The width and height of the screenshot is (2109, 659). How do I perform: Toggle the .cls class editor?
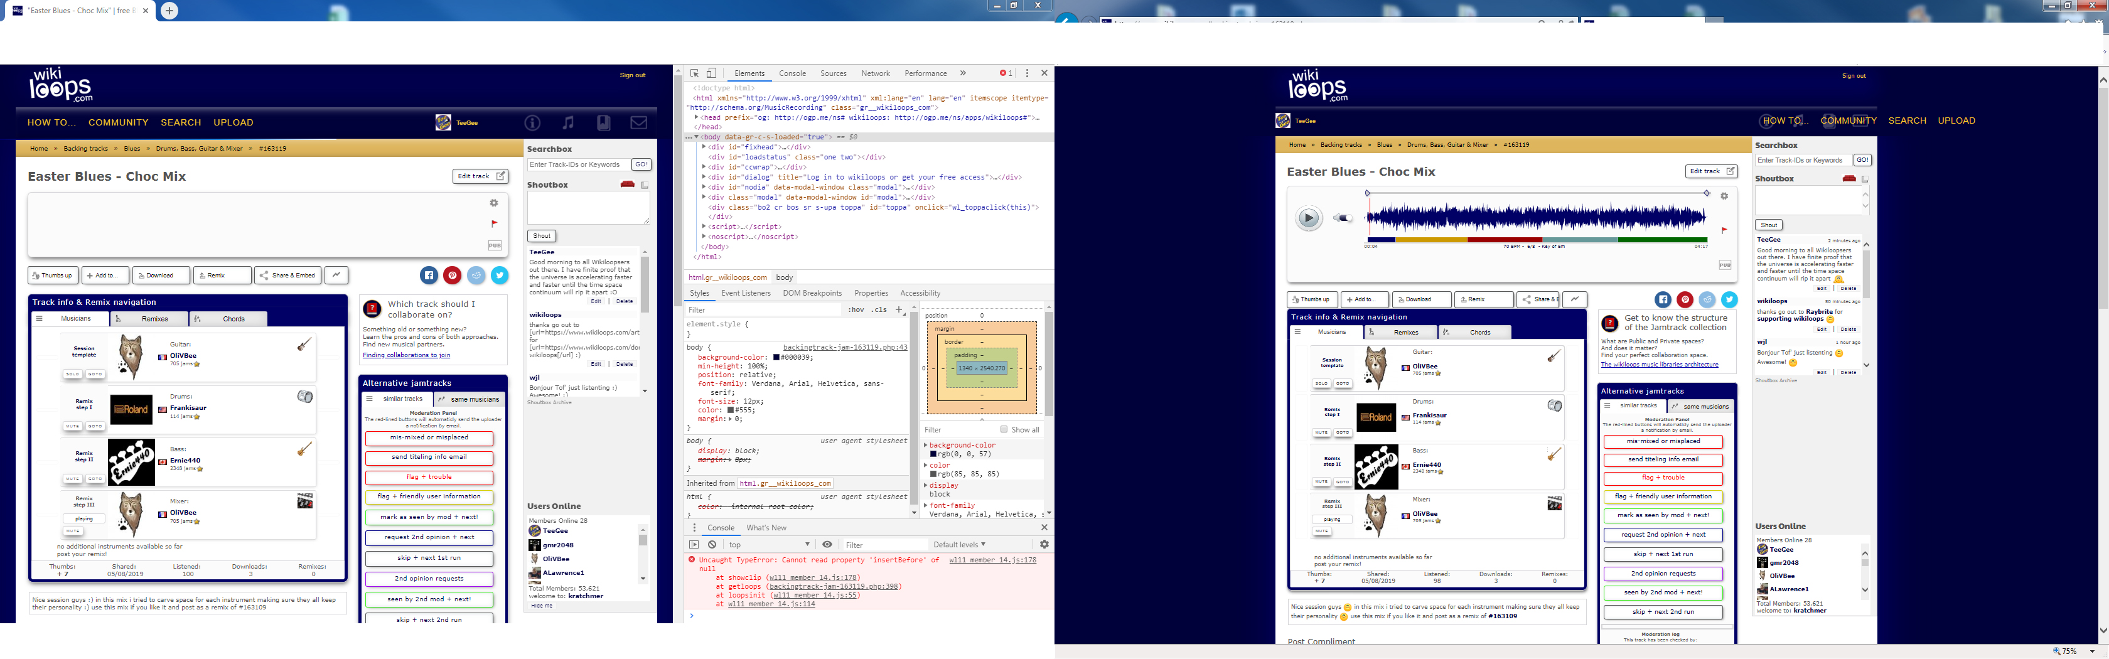[x=879, y=309]
